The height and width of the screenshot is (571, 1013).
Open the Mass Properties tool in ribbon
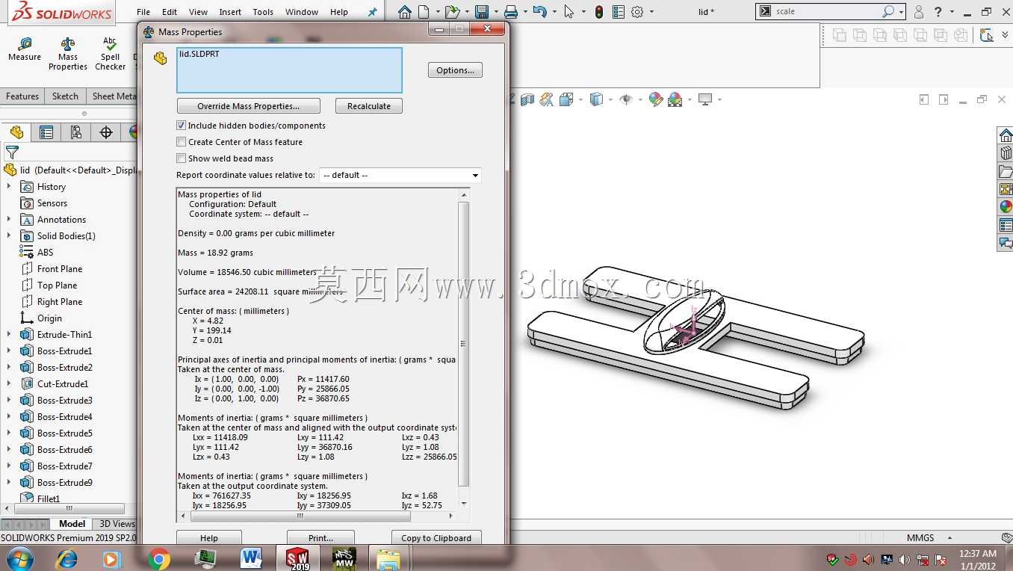pyautogui.click(x=68, y=55)
